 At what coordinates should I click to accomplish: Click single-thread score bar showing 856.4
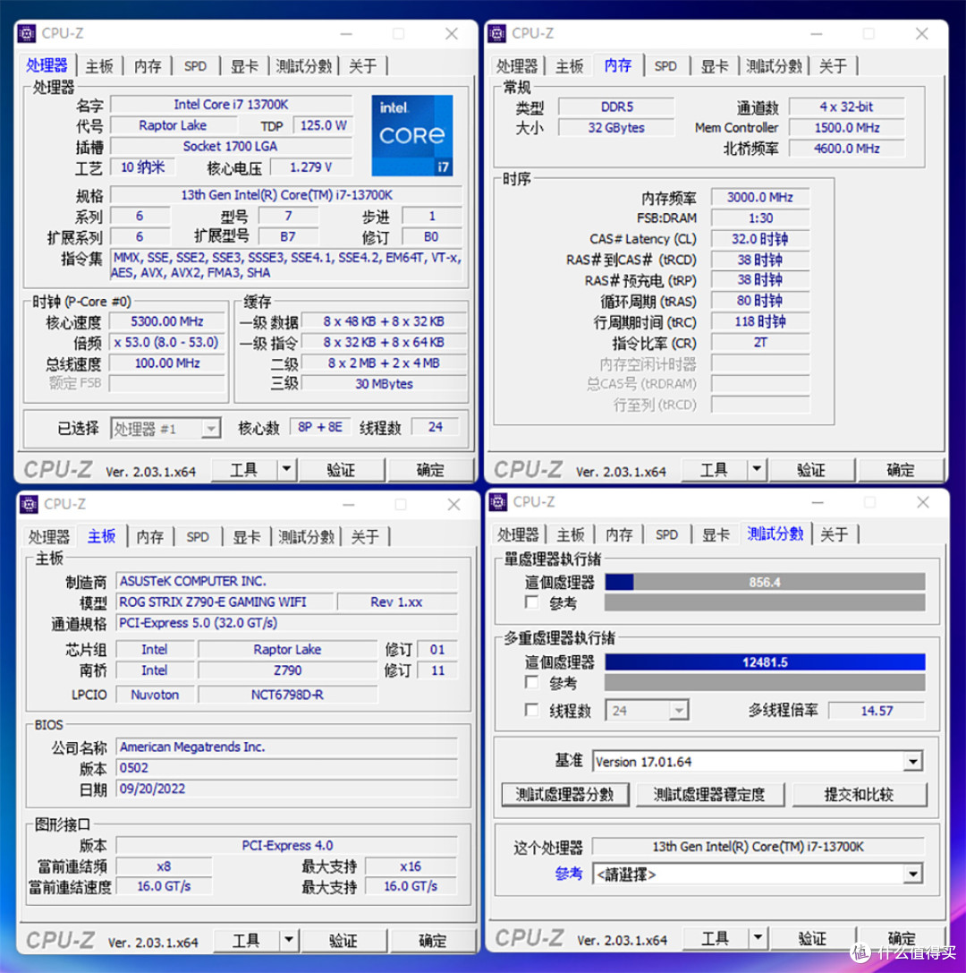[765, 582]
